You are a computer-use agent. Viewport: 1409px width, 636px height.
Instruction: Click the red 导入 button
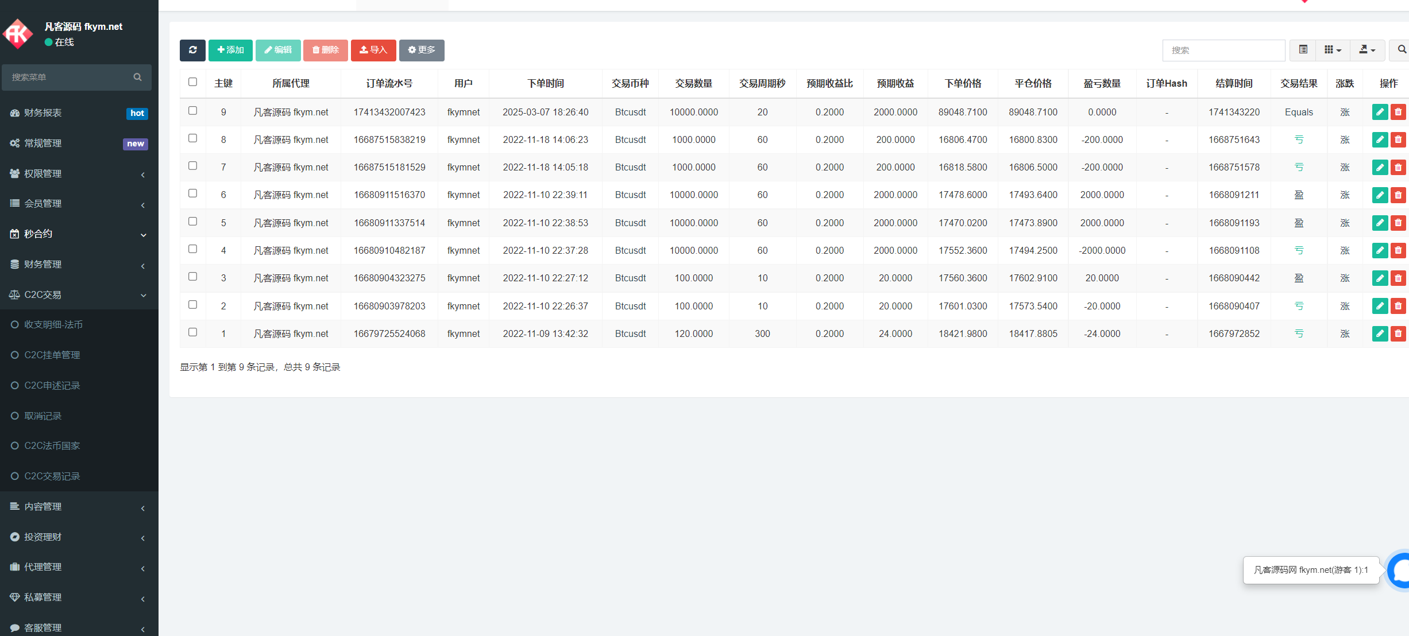coord(373,50)
